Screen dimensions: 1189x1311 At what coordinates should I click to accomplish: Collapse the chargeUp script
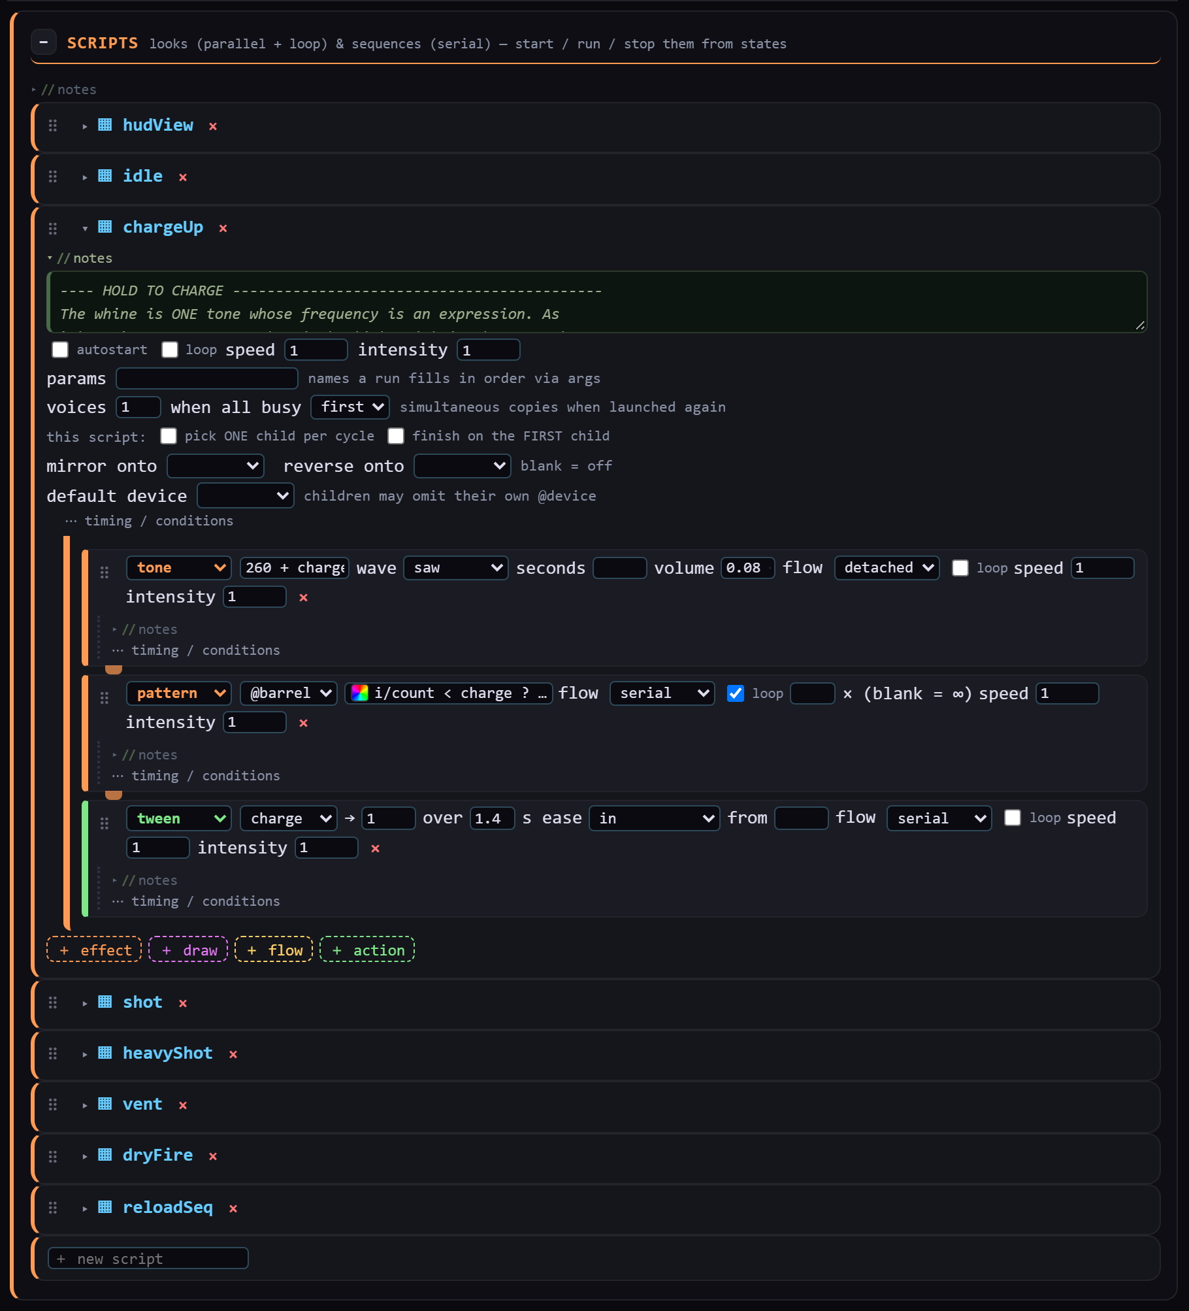(x=85, y=228)
